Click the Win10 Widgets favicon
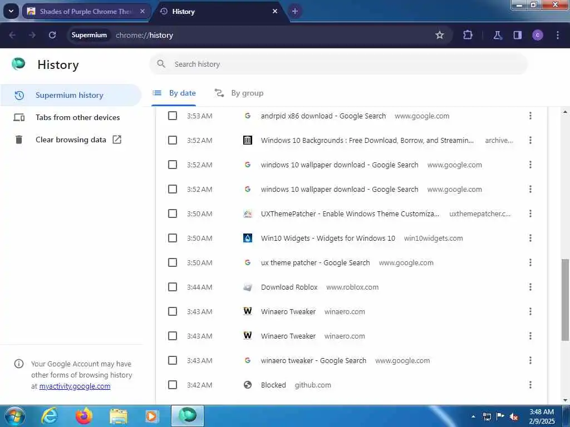 pos(248,238)
